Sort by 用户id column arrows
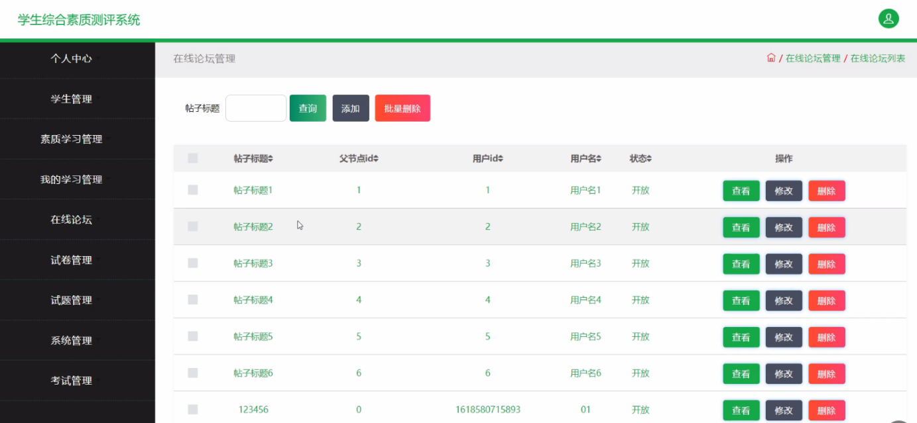 tap(501, 159)
